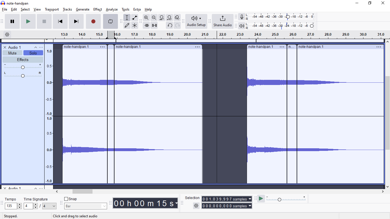Open menu of last note-handpan.1 clip
The height and width of the screenshot is (219, 390).
pyautogui.click(x=379, y=47)
